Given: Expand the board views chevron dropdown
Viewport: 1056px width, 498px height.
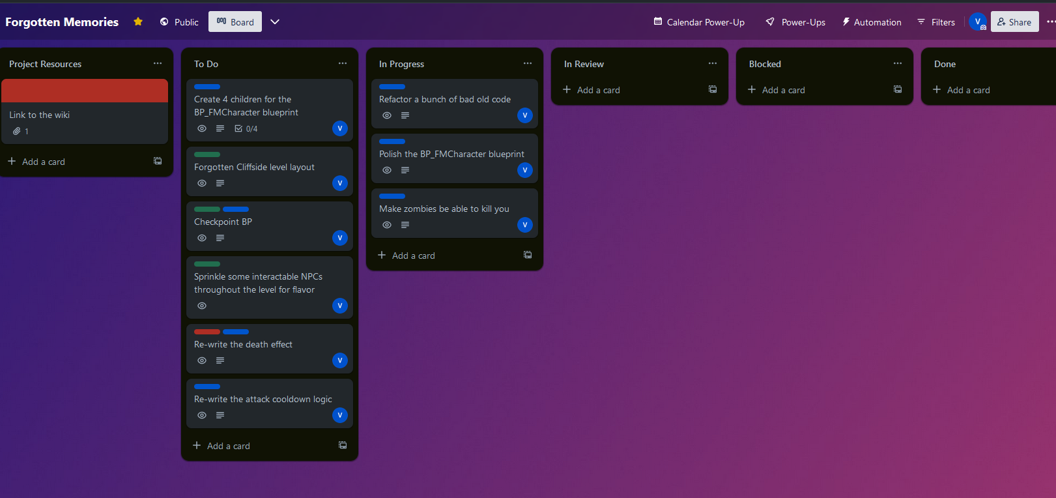Looking at the screenshot, I should (x=275, y=22).
